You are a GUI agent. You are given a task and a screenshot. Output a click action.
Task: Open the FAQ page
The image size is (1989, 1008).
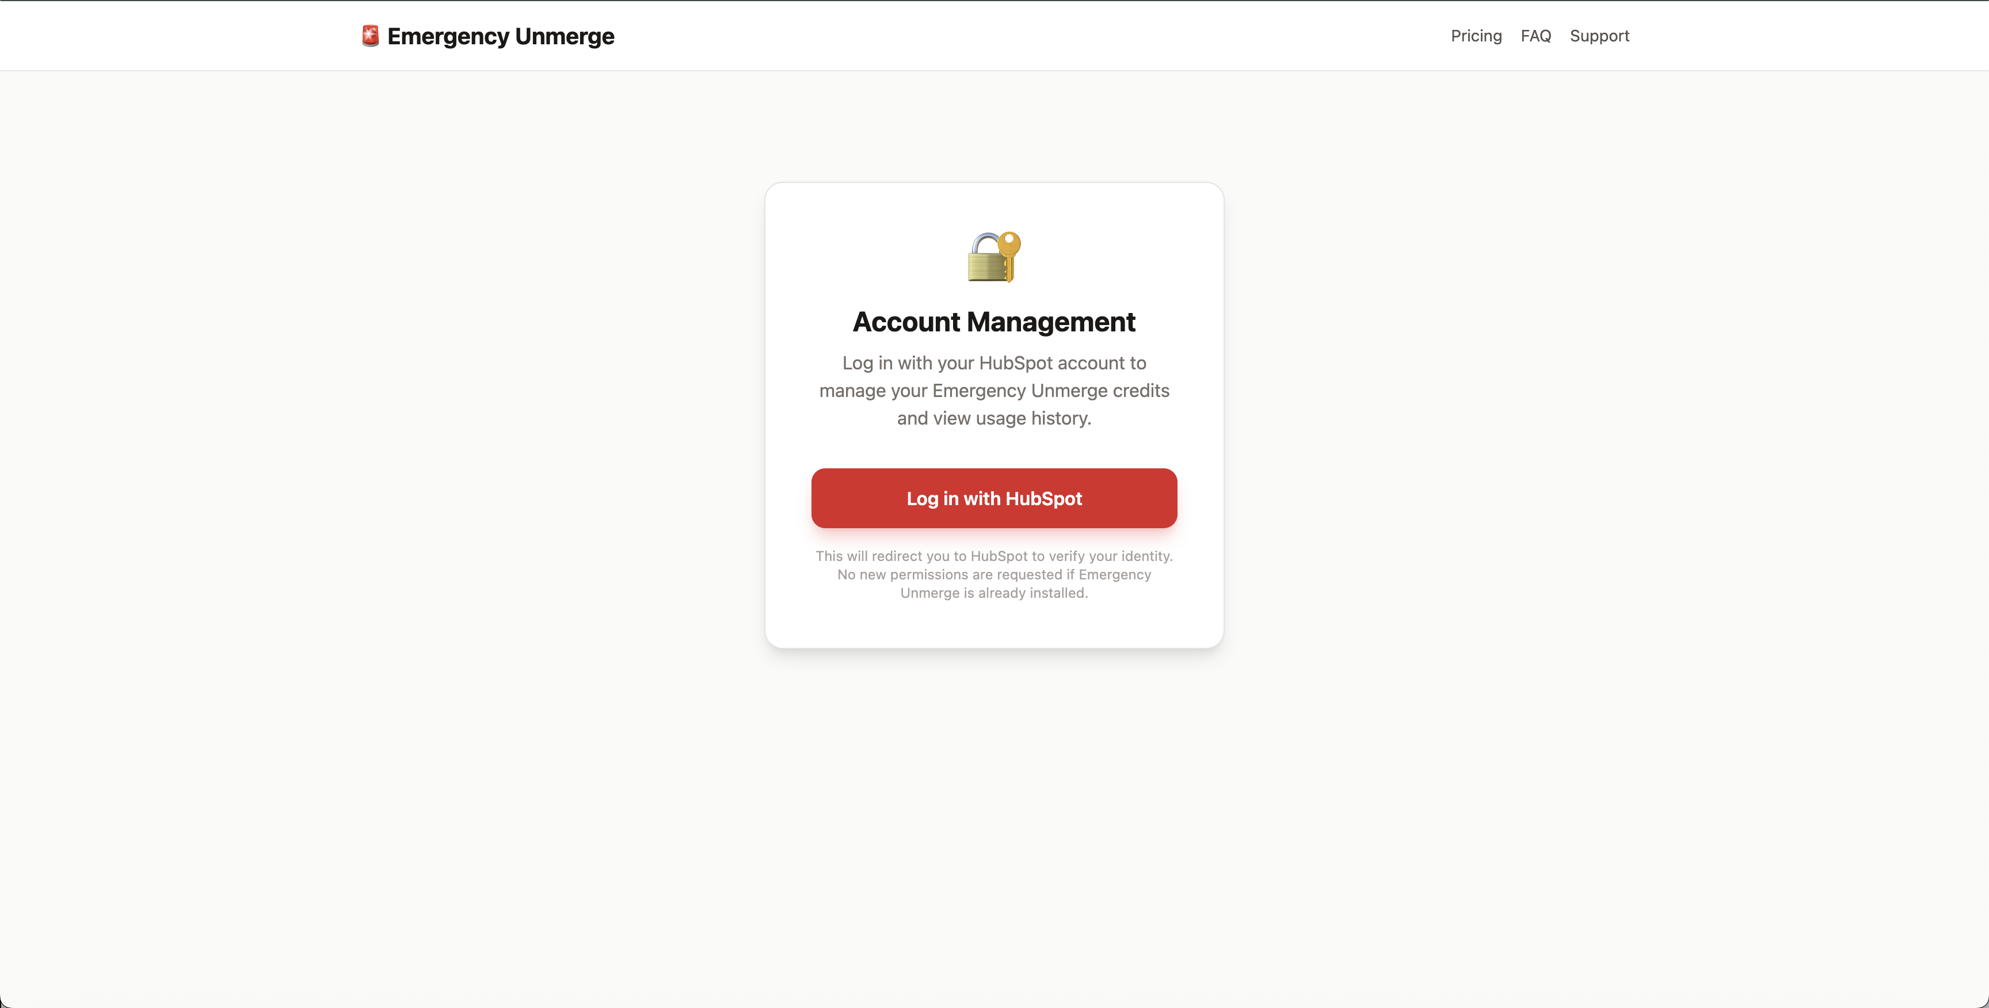tap(1535, 36)
